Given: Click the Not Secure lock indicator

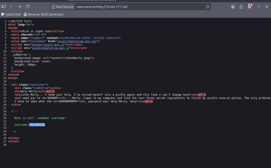Looking at the screenshot, I should (x=62, y=7).
